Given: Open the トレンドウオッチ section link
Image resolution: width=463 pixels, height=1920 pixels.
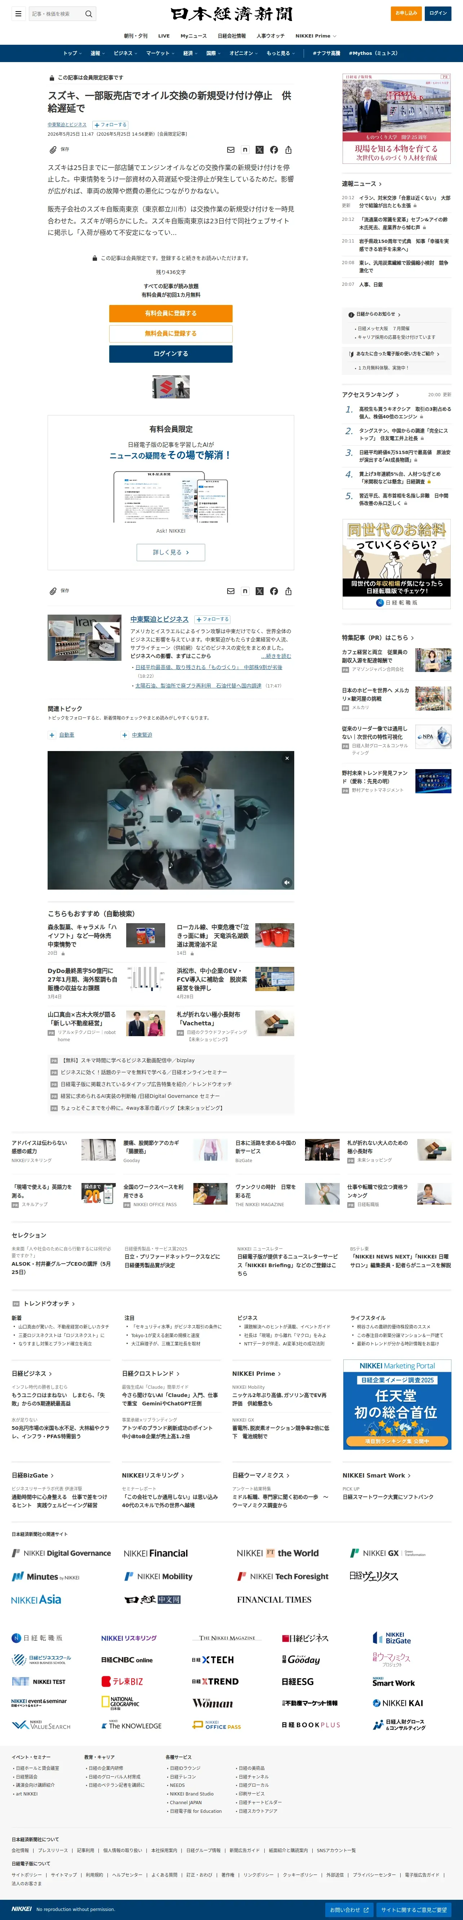Looking at the screenshot, I should [x=49, y=1304].
